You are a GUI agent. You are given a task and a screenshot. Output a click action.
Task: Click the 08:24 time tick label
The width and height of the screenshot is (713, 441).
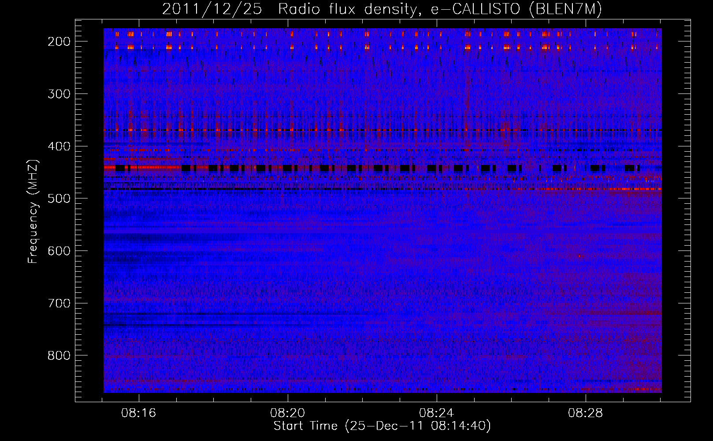tap(437, 414)
